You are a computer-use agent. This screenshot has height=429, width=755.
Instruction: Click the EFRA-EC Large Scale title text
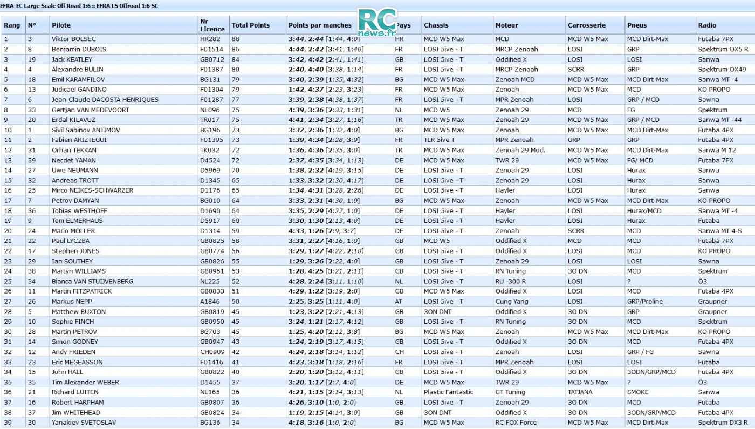(x=79, y=6)
